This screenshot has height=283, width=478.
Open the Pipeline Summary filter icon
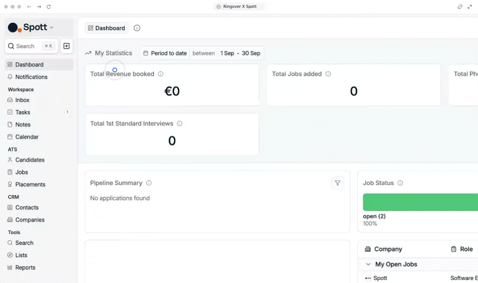338,183
